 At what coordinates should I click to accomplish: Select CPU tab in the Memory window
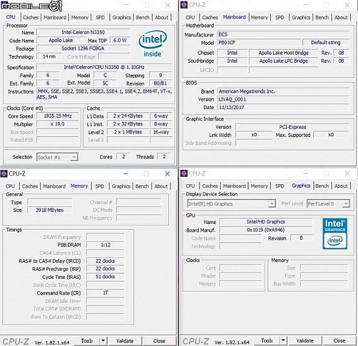10,186
